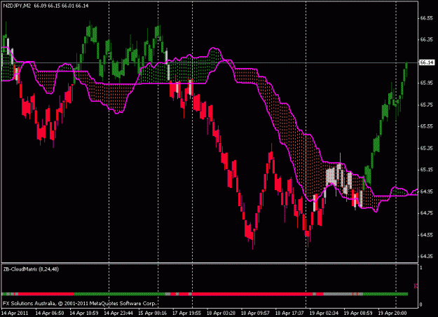
Task: Click the 18 Apr 09:57 time label
Action: point(255,313)
